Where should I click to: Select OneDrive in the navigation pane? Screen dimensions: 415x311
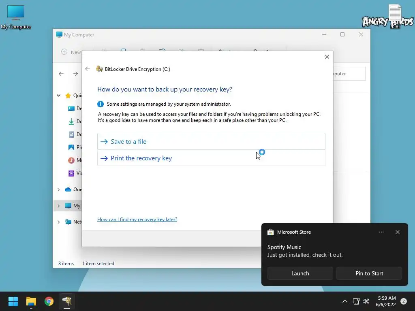73,190
